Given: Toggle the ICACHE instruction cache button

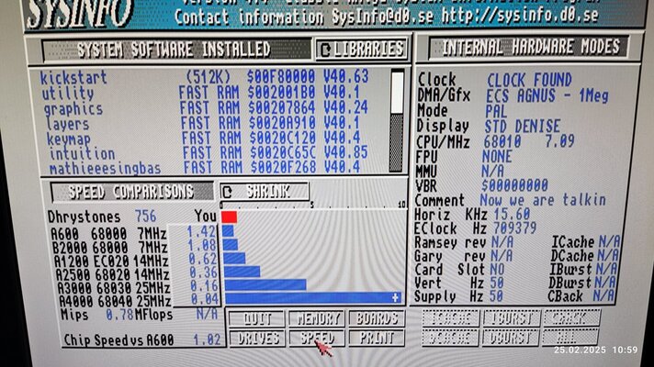Looking at the screenshot, I should click(x=451, y=318).
